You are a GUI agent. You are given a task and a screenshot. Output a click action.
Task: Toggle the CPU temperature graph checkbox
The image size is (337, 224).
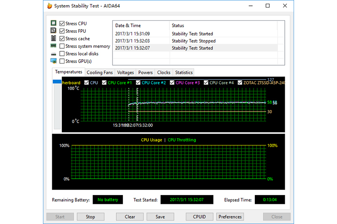(86, 82)
